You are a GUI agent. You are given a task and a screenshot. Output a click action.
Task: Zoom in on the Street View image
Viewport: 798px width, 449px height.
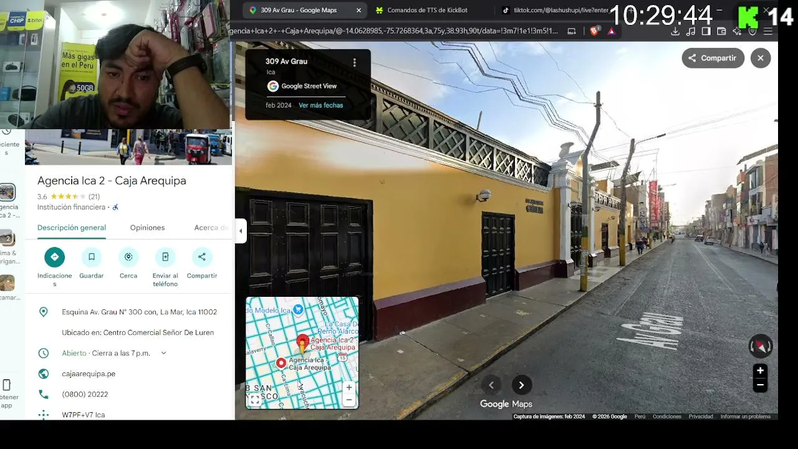click(x=760, y=370)
